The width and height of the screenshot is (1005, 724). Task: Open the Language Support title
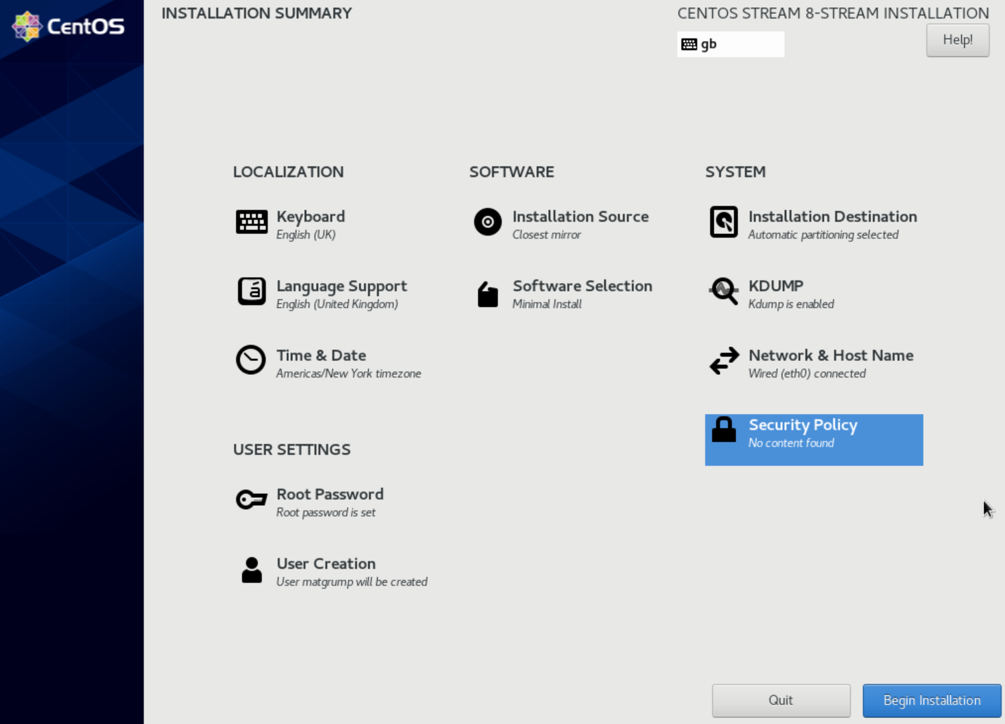tap(342, 286)
